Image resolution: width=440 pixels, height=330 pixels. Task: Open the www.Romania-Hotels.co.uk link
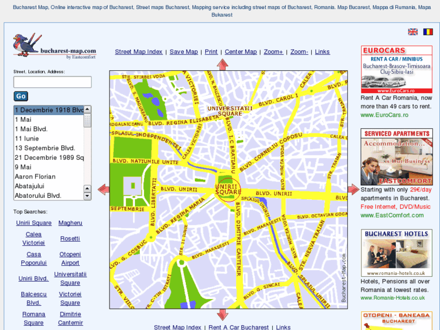tap(393, 298)
